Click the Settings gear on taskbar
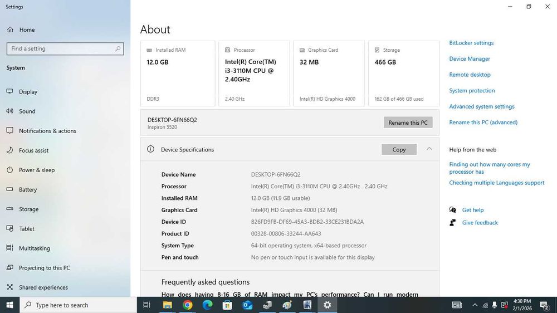Viewport: 557px width, 313px height. coord(327,305)
